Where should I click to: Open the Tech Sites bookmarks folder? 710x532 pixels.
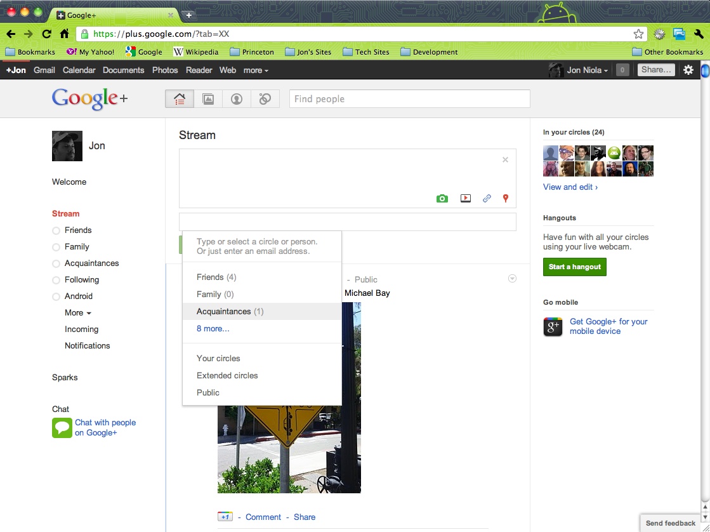click(x=366, y=51)
